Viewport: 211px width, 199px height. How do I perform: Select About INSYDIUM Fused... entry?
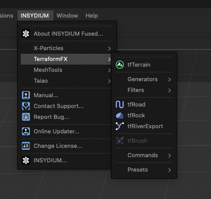(x=66, y=34)
